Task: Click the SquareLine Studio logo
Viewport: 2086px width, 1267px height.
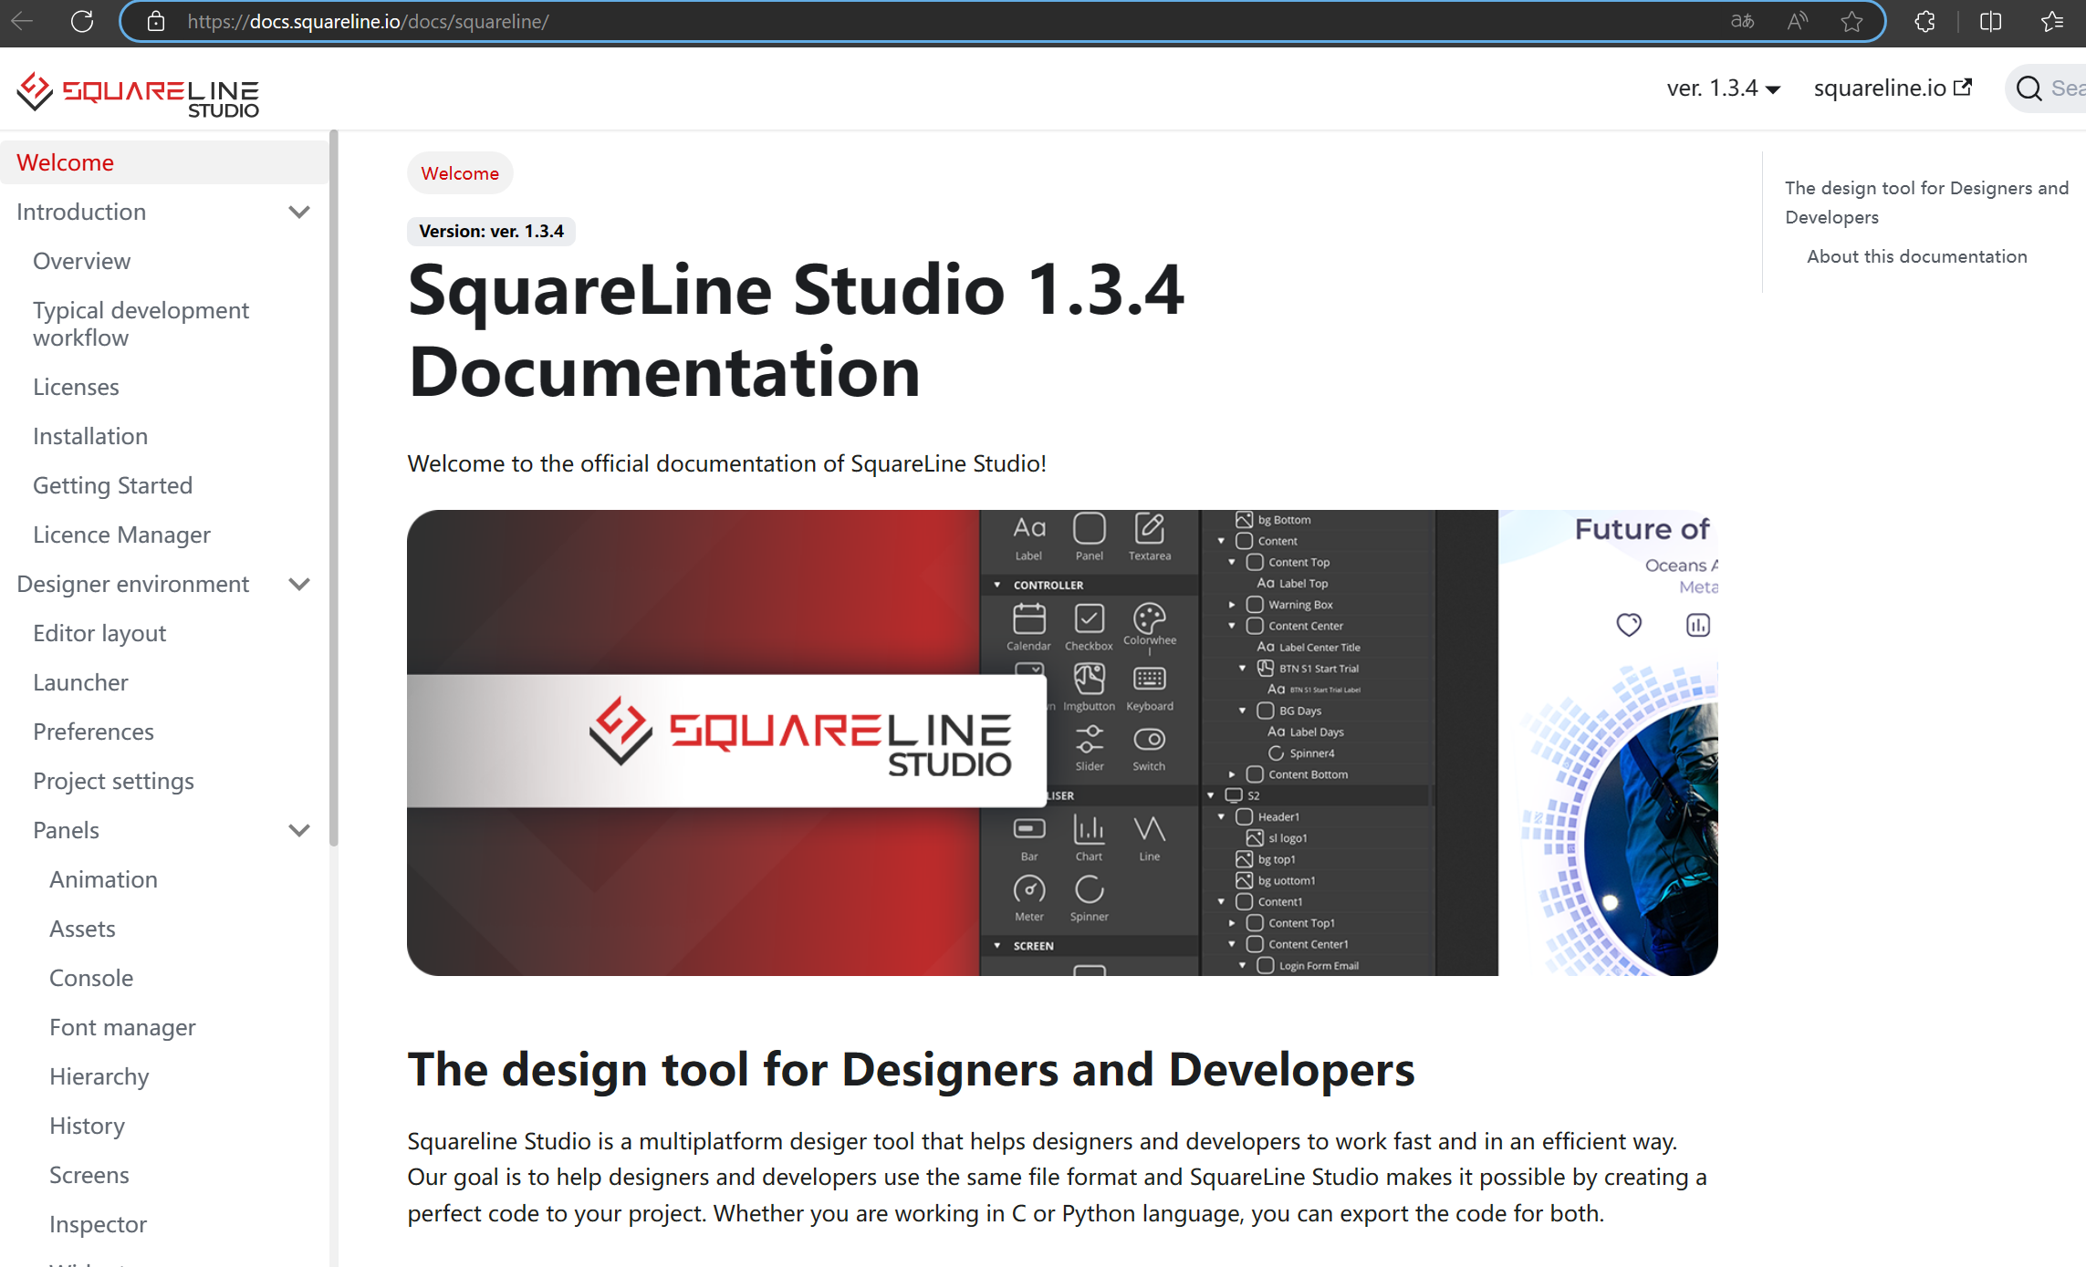Action: pyautogui.click(x=137, y=91)
